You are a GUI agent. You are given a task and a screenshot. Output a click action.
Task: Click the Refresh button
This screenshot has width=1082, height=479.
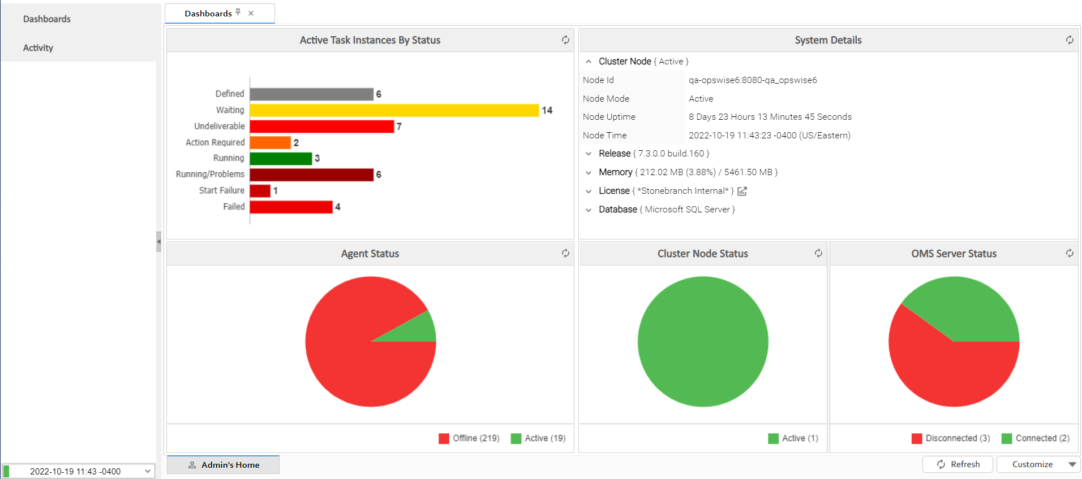pos(958,464)
